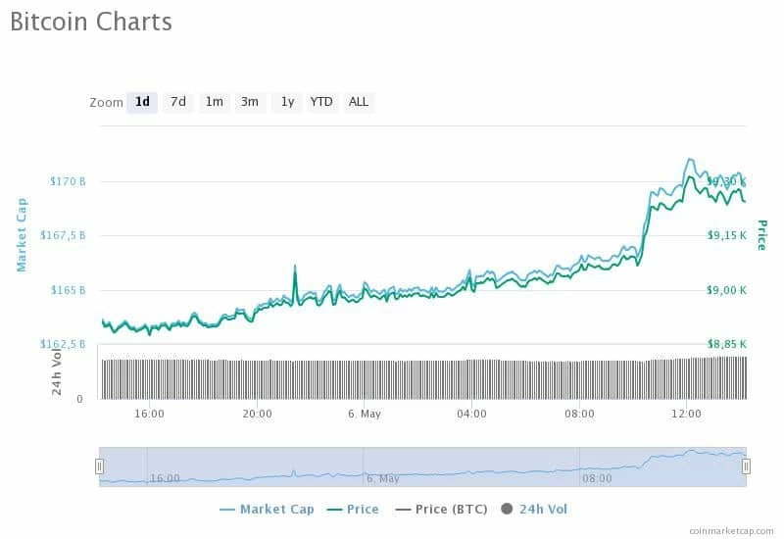Toggle the 24h Vol legend circle

click(507, 509)
